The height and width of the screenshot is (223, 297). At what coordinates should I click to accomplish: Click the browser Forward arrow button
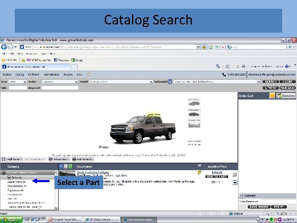coord(11,47)
